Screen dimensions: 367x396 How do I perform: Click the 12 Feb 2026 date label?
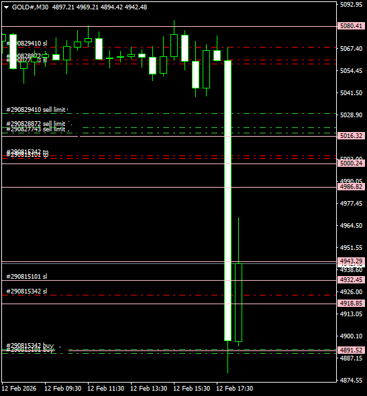coord(19,389)
